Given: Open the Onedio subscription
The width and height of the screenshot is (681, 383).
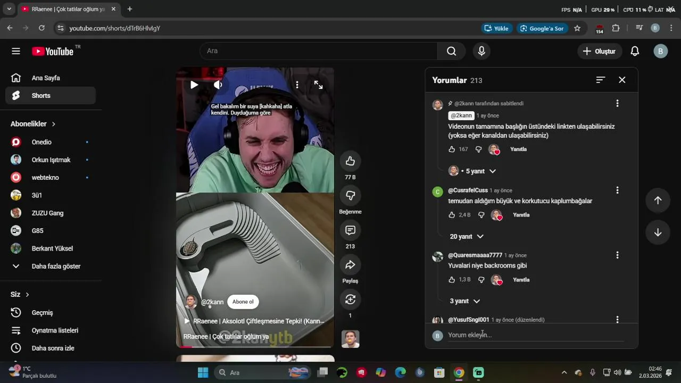Looking at the screenshot, I should pos(51,142).
